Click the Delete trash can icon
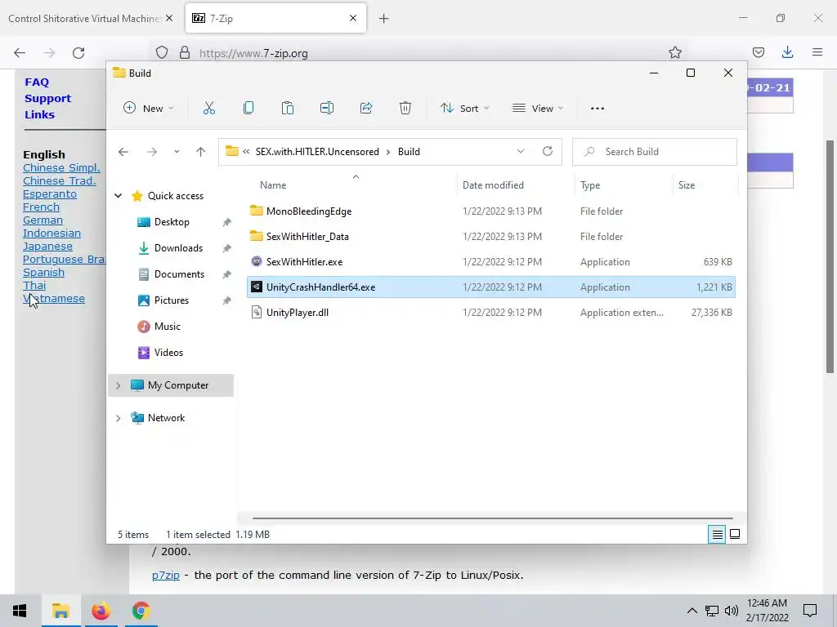This screenshot has width=837, height=627. [x=405, y=109]
